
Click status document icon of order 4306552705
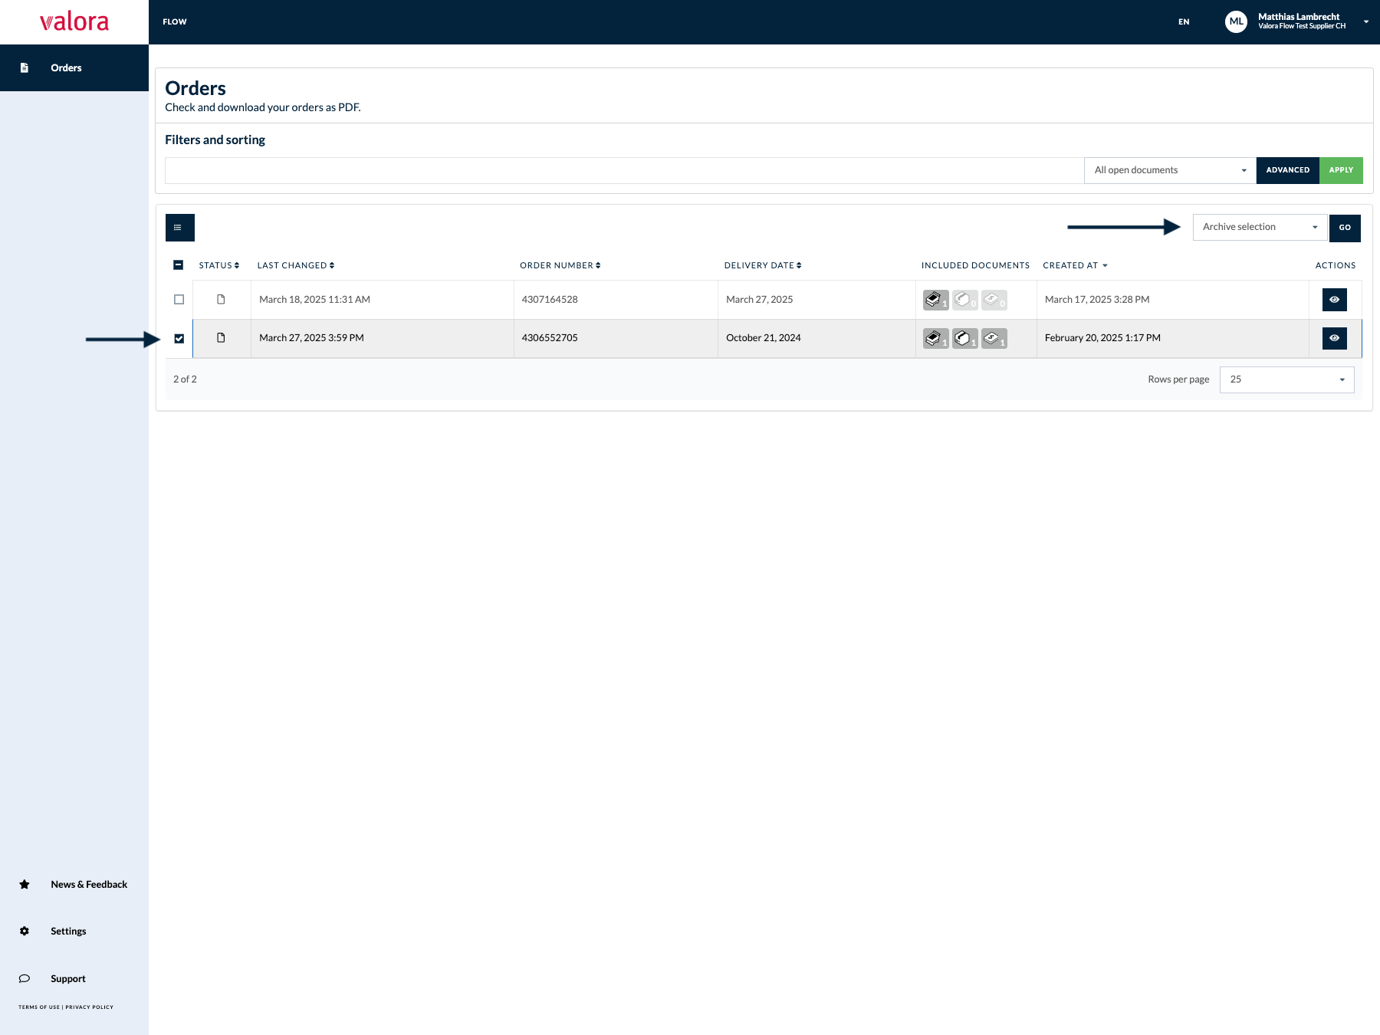pyautogui.click(x=221, y=338)
